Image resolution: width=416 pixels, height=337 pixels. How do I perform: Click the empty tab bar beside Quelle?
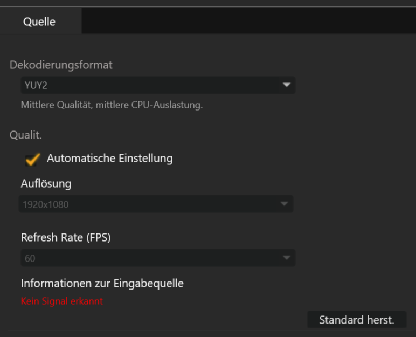[x=248, y=22]
